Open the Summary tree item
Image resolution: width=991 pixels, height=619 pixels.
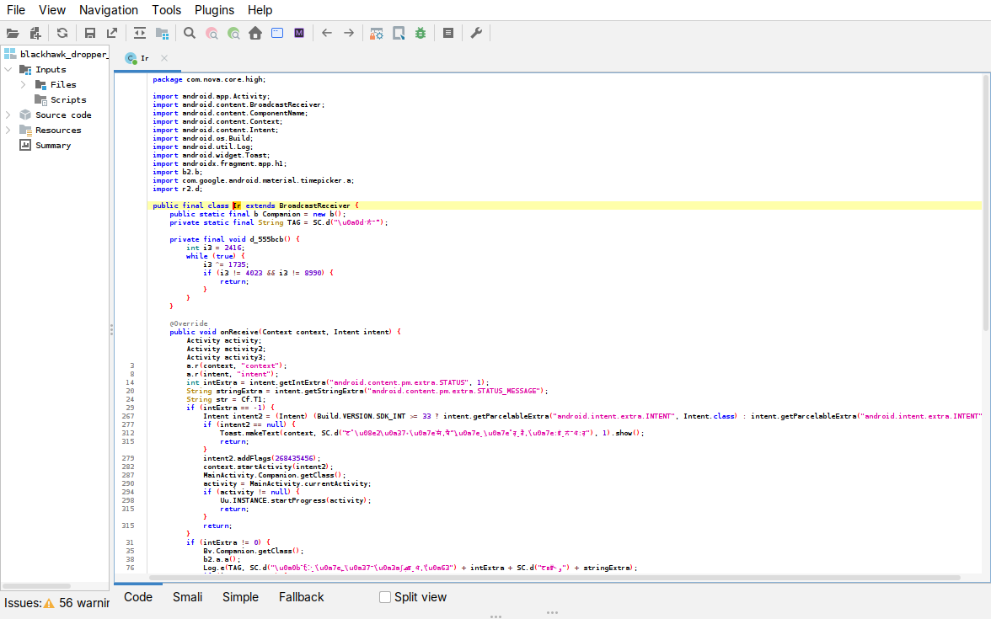pyautogui.click(x=53, y=145)
